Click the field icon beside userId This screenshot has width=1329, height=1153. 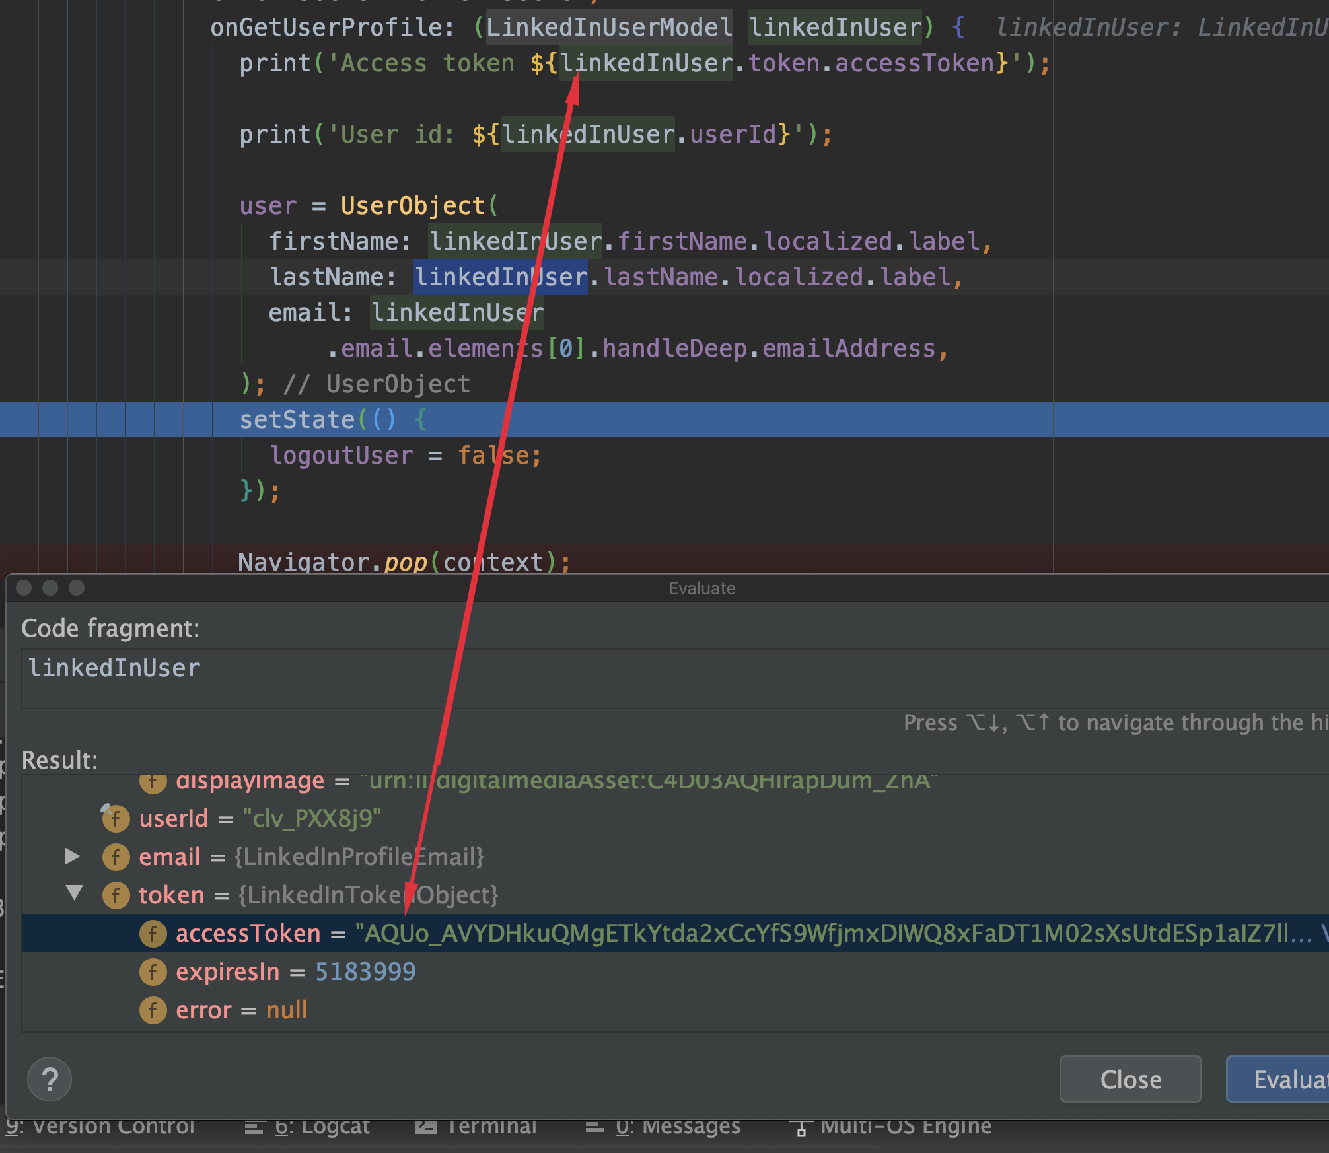[x=116, y=819]
